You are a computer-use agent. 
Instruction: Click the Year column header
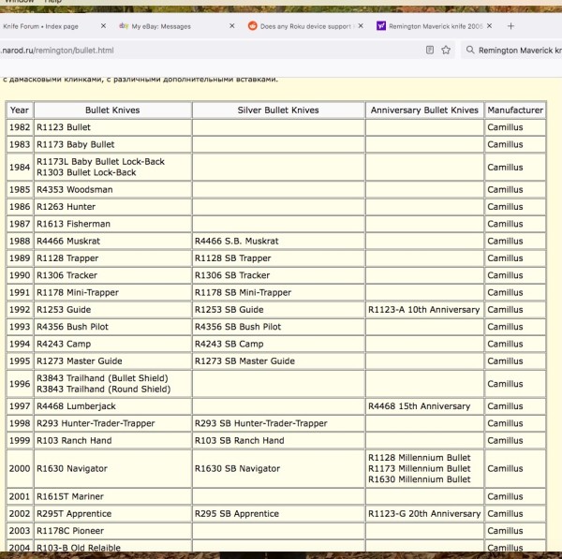click(20, 110)
